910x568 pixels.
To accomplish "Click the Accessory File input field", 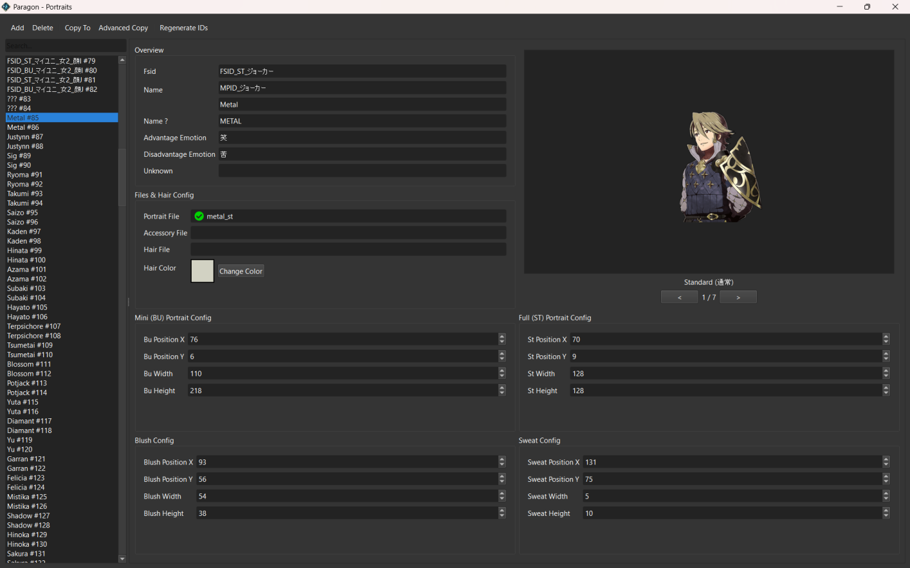I will pos(348,233).
